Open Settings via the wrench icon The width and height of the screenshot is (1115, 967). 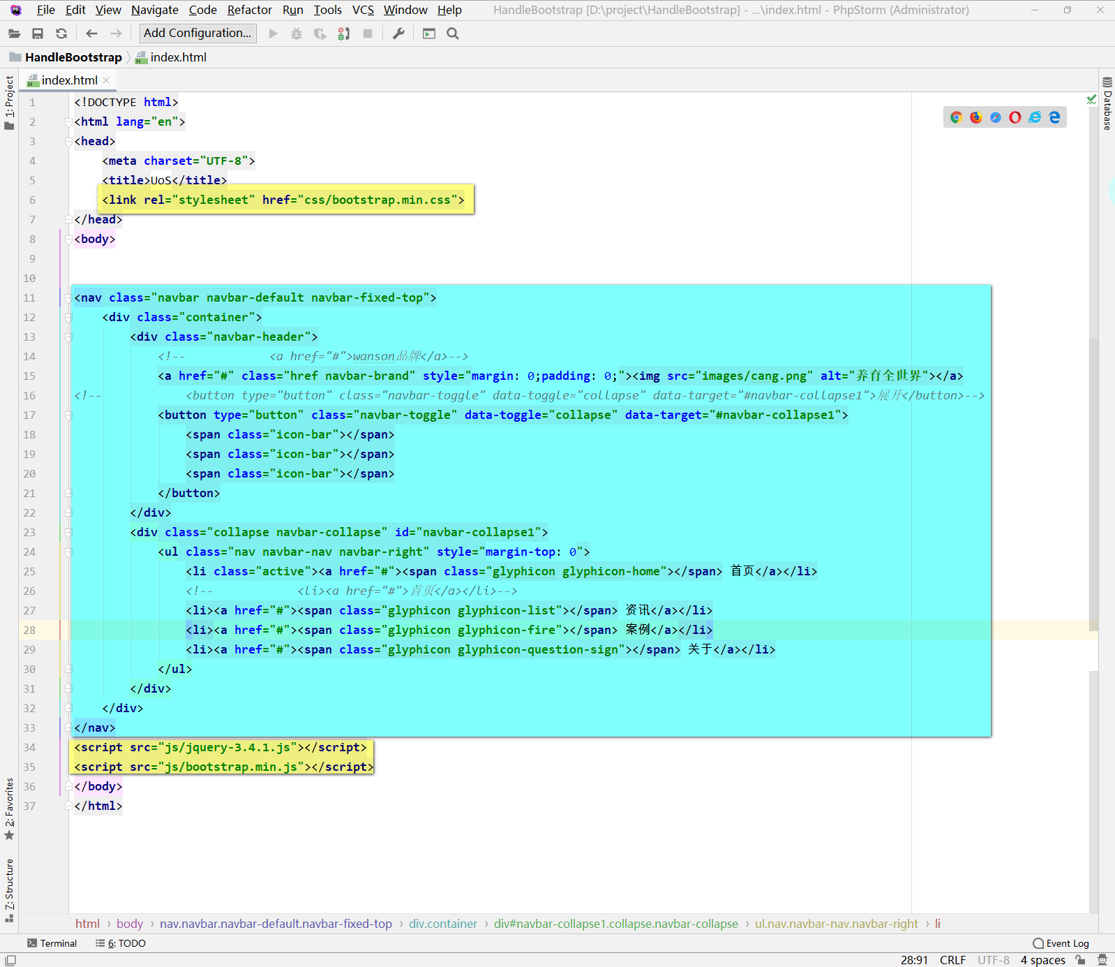pos(398,34)
